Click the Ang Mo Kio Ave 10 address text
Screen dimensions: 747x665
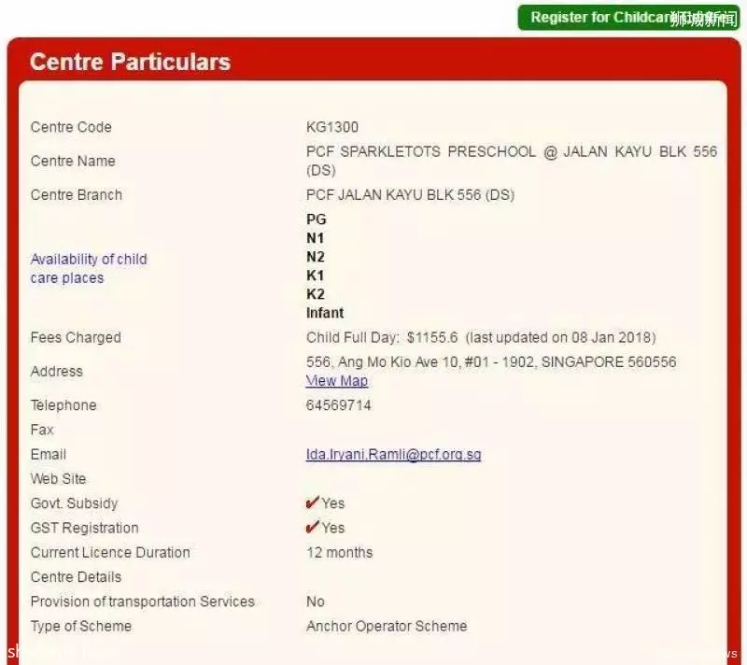click(x=491, y=362)
